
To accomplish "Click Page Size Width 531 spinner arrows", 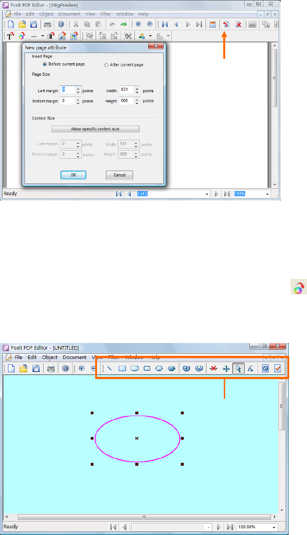I will pos(137,90).
